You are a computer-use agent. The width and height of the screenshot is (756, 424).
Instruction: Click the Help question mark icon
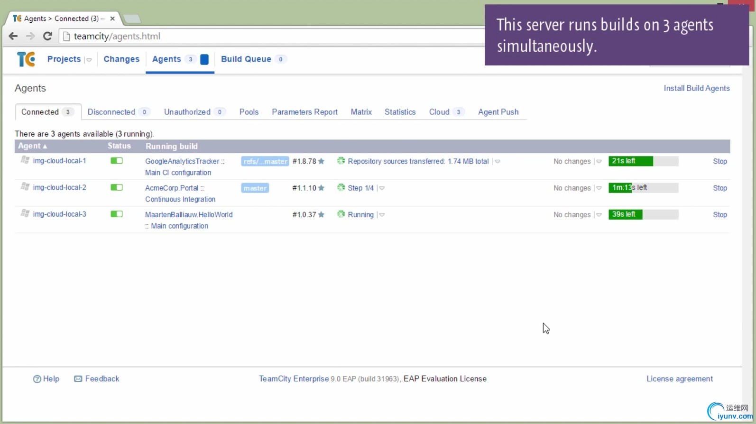pos(37,379)
